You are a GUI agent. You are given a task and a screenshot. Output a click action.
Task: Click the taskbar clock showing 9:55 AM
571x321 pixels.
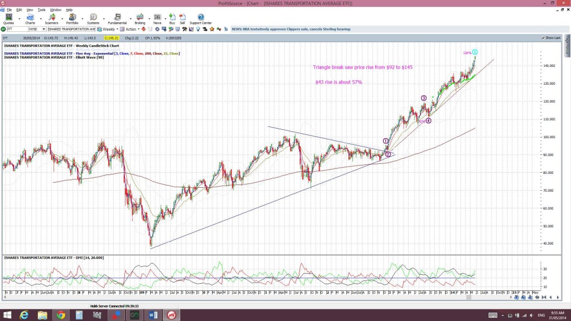(558, 315)
